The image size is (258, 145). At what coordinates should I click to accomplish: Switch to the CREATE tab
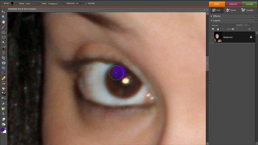point(233,4)
